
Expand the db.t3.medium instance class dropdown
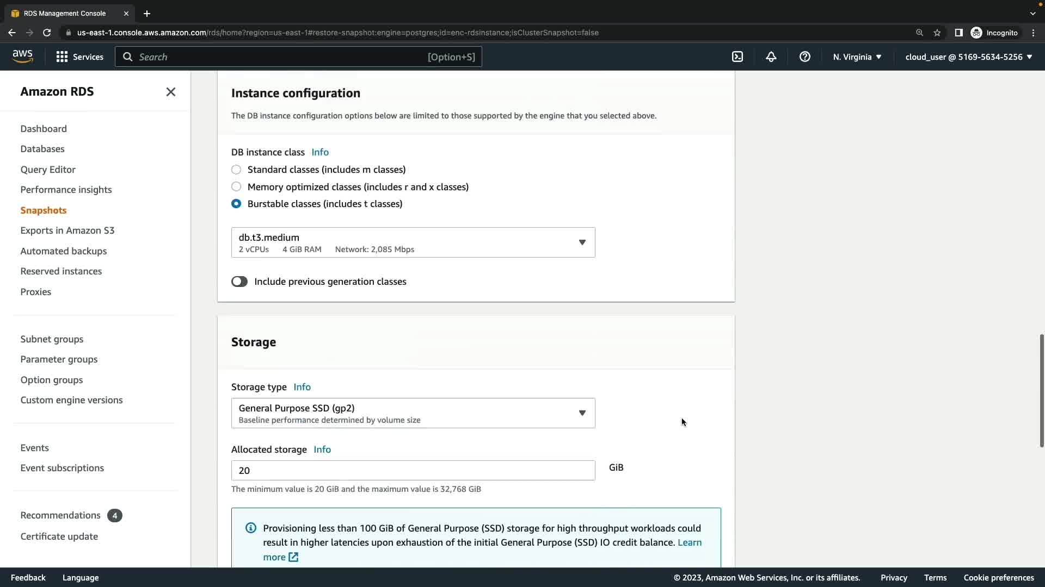point(413,242)
